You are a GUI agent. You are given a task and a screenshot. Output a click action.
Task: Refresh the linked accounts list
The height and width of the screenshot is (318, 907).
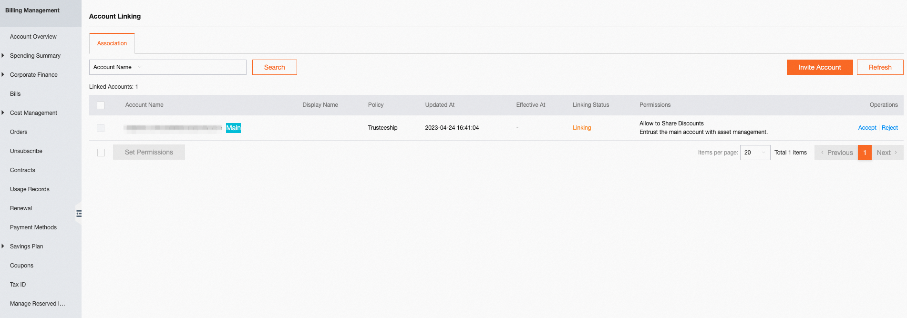pos(880,67)
